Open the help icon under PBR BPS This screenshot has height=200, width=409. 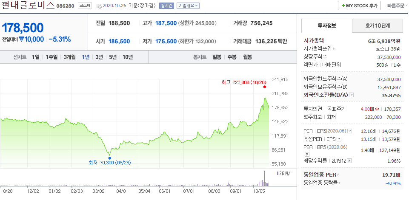coord(306,154)
